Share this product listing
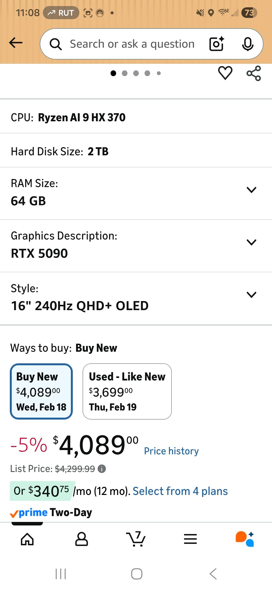 [x=254, y=73]
